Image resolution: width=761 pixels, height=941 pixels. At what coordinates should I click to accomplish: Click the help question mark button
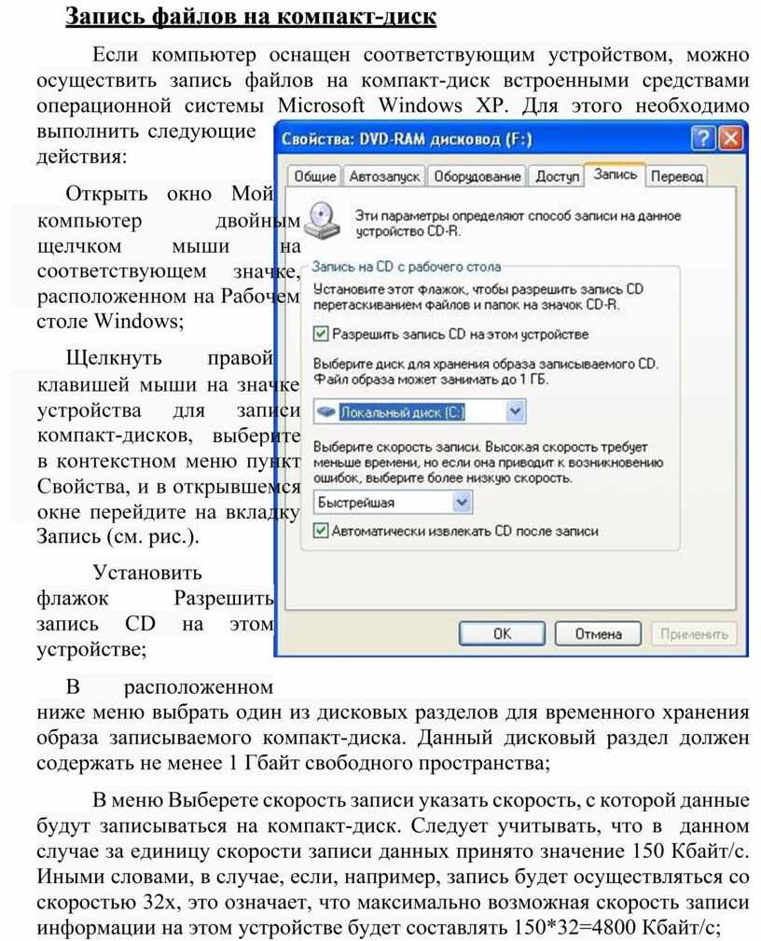(x=704, y=140)
